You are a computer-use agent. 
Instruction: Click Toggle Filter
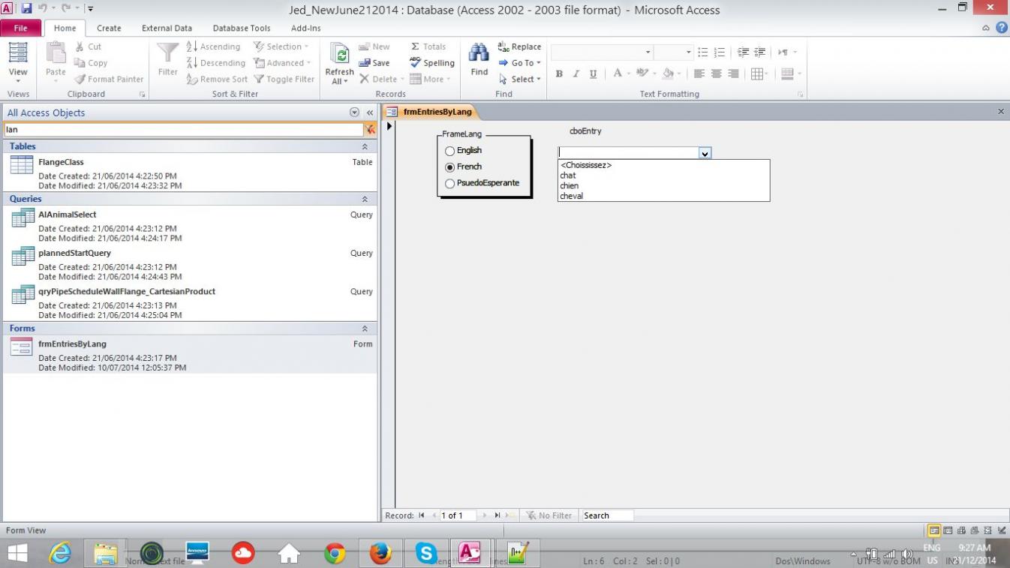pyautogui.click(x=284, y=79)
